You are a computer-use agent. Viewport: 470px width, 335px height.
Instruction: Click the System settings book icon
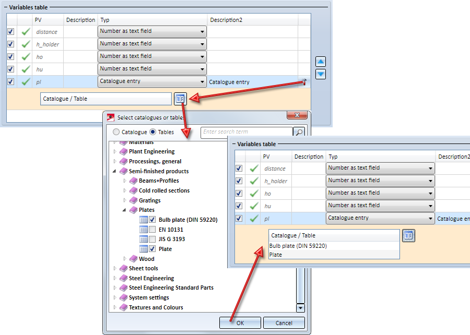pyautogui.click(x=123, y=297)
